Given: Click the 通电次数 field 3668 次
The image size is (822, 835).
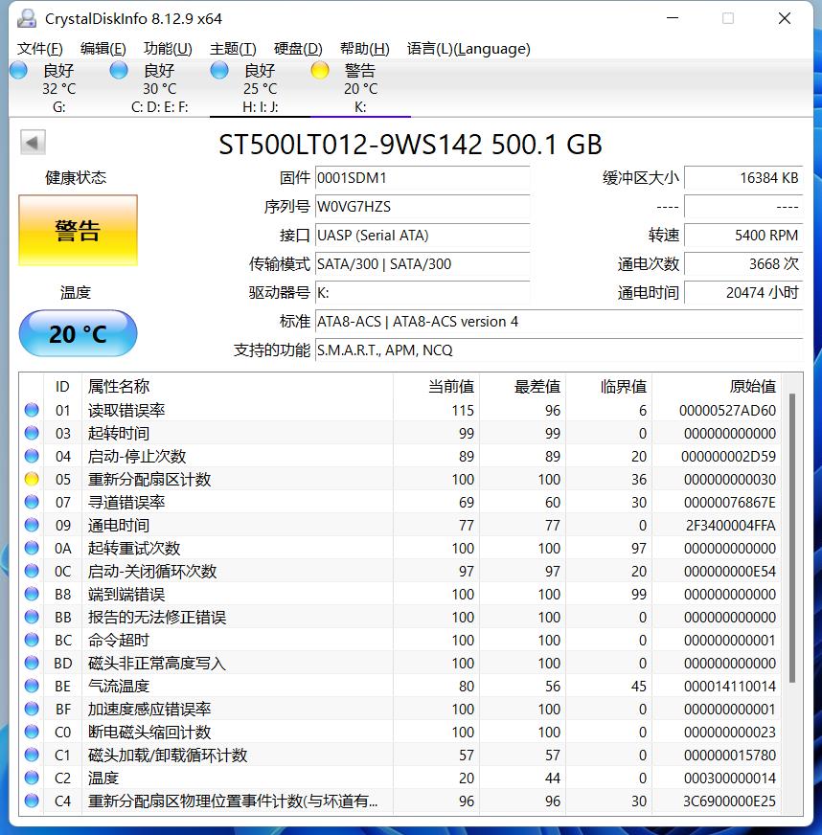Looking at the screenshot, I should coord(743,264).
